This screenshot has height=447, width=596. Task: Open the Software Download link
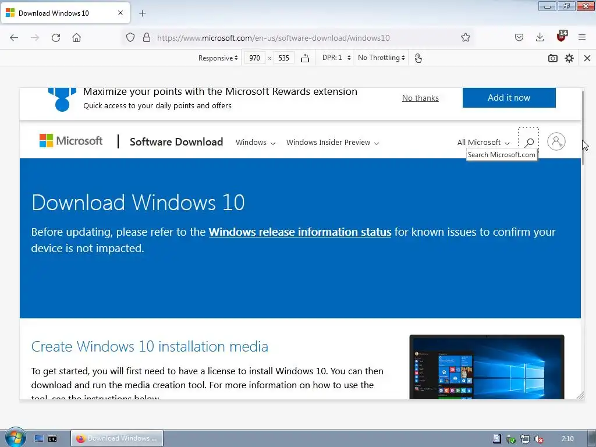pos(176,142)
